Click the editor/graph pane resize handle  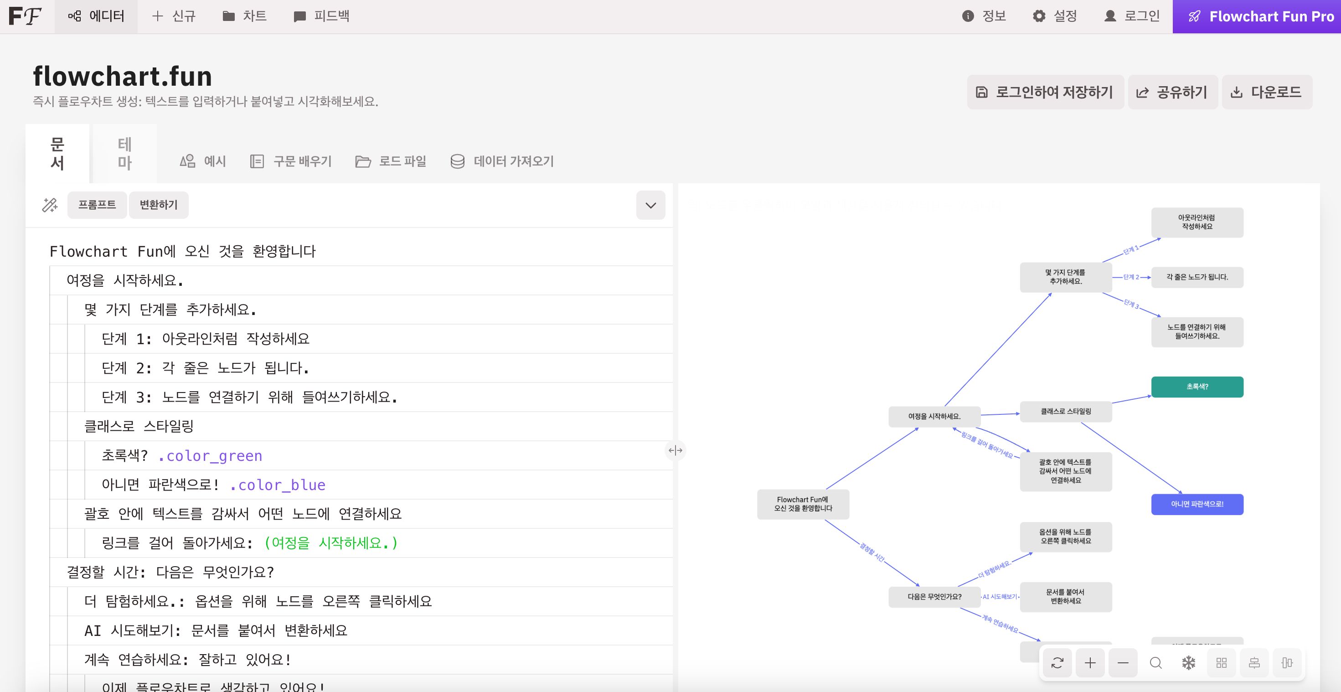tap(675, 450)
